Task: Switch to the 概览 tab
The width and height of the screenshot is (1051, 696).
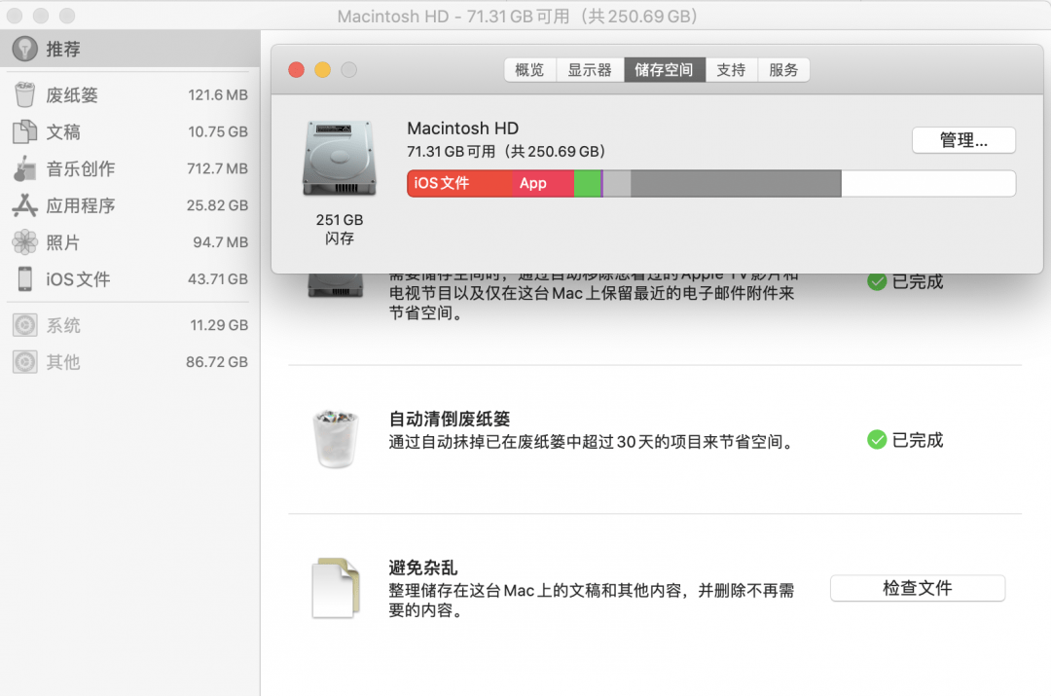Action: click(x=529, y=70)
